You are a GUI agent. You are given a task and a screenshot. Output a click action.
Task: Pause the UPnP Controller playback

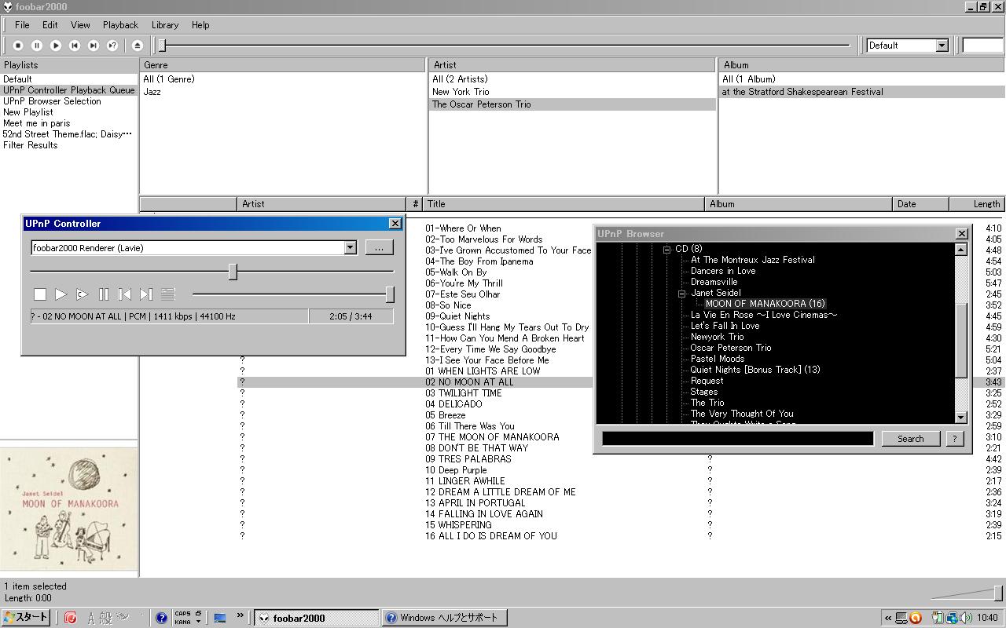click(103, 294)
